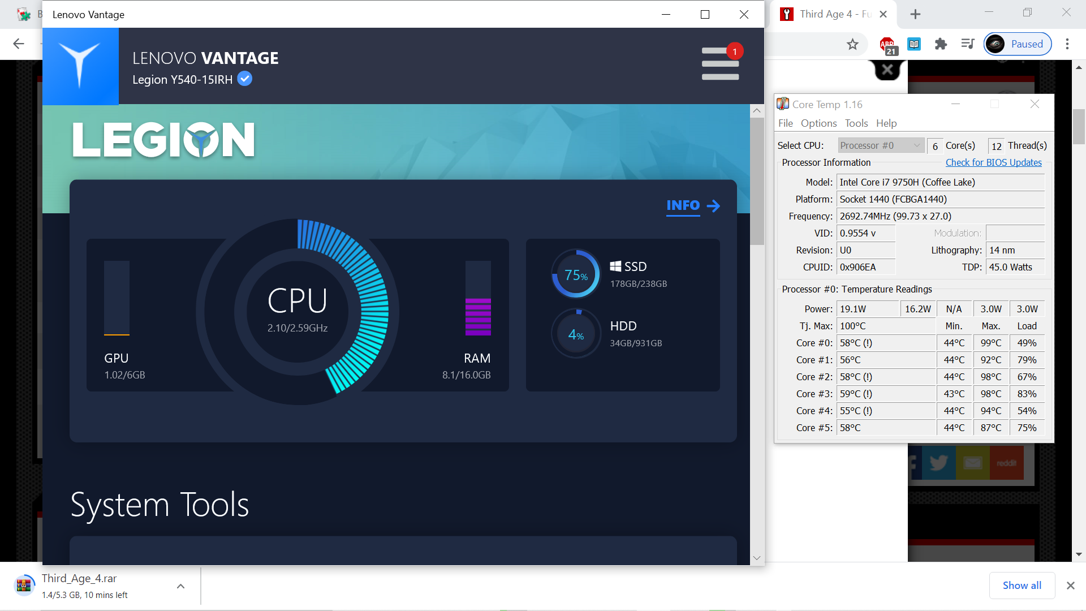
Task: Click the Power value 19.1W
Action: pos(868,309)
